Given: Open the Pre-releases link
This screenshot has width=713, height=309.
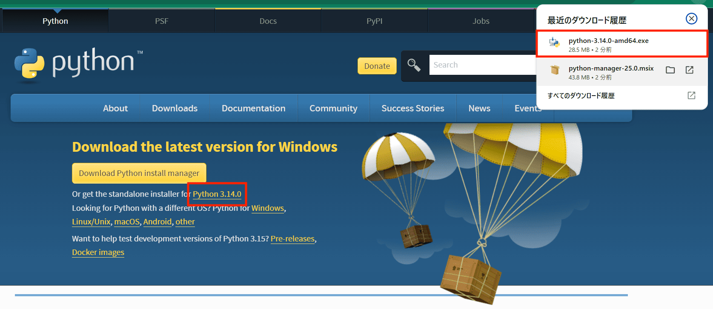Looking at the screenshot, I should pyautogui.click(x=292, y=239).
